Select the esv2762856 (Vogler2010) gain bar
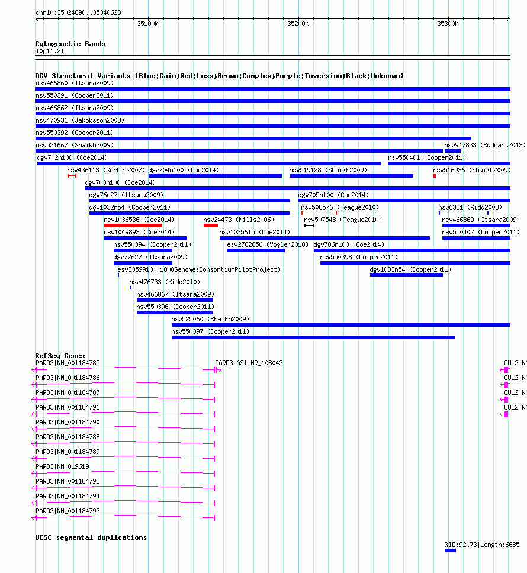 pyautogui.click(x=256, y=250)
